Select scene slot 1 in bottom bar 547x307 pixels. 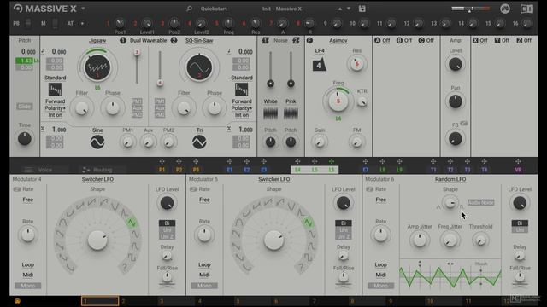point(100,301)
